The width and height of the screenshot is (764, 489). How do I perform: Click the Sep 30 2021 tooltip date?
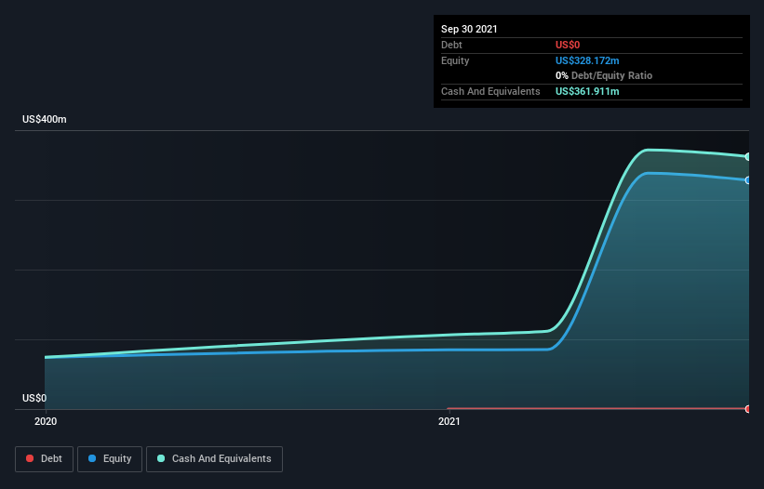(469, 29)
